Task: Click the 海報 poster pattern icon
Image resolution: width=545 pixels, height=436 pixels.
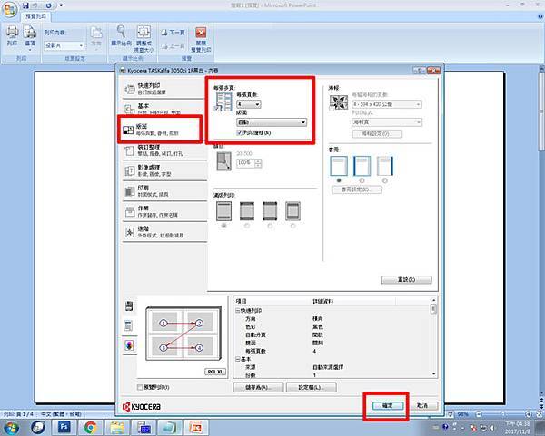Action: click(x=338, y=102)
